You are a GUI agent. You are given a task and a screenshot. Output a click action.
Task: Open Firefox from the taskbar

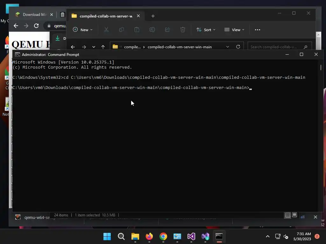[x=149, y=236]
